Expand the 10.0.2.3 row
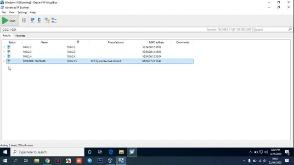294x165 pixels. tap(4, 52)
